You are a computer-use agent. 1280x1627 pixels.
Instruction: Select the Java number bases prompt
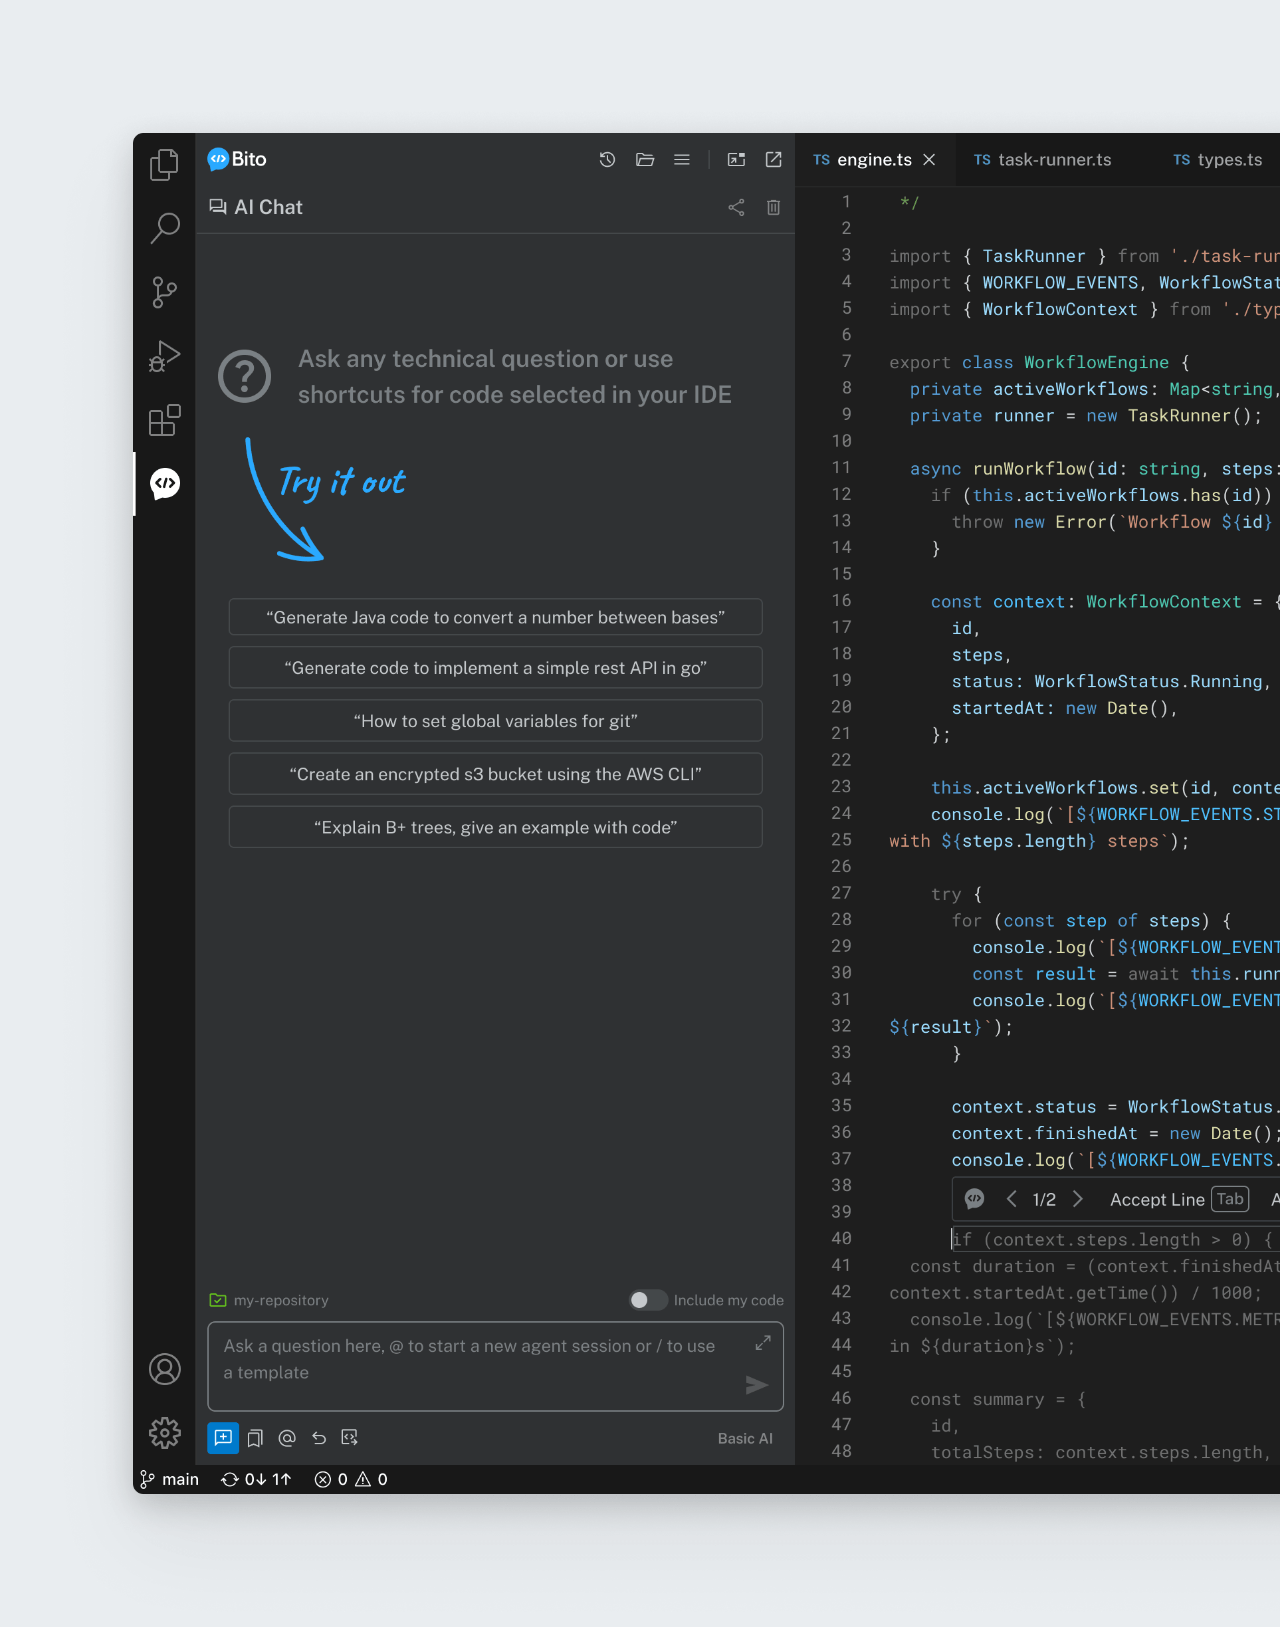495,617
